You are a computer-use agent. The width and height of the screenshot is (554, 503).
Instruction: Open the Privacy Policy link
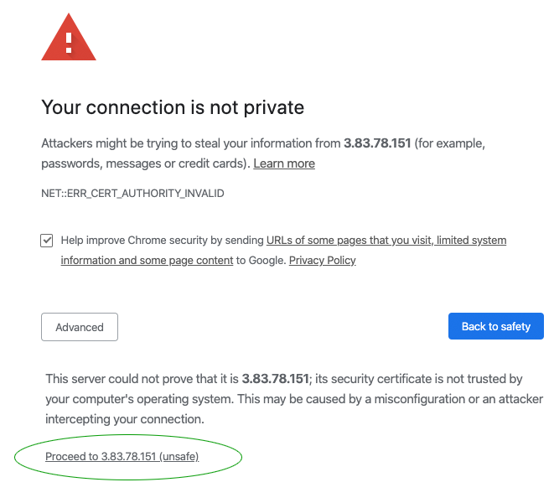tap(322, 261)
